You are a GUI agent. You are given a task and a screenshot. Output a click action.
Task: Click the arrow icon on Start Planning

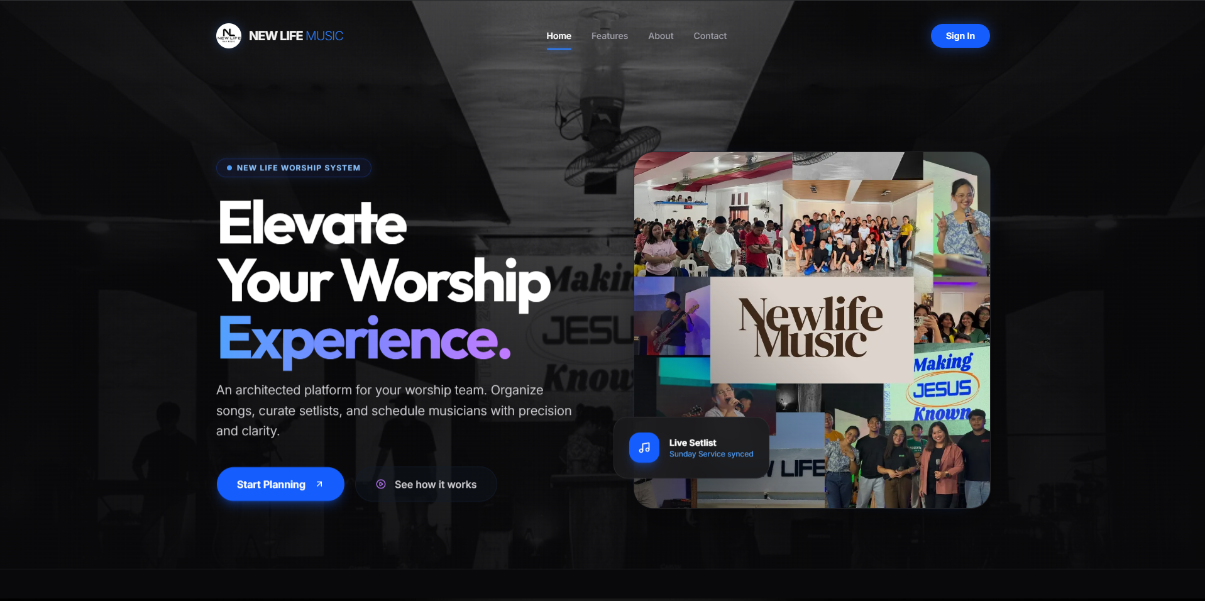tap(319, 484)
